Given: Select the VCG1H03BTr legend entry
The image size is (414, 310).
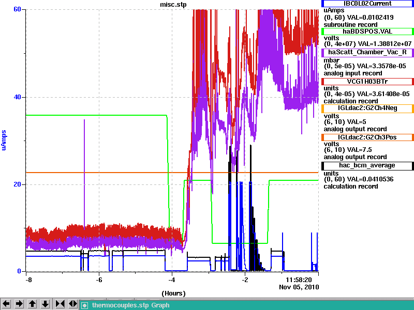Looking at the screenshot, I should click(367, 82).
